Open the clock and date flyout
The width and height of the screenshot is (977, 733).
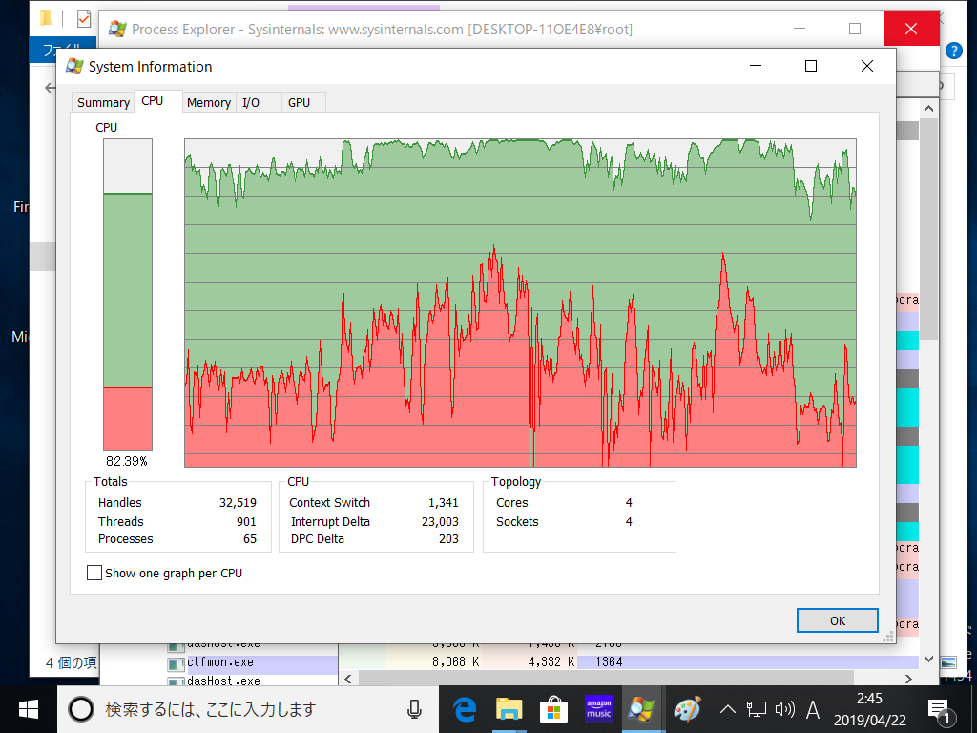[x=870, y=709]
